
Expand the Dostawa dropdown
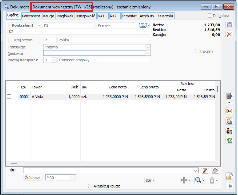(x=148, y=53)
